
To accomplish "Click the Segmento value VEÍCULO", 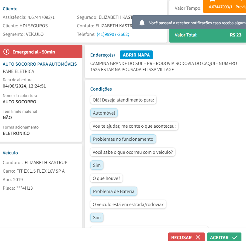I will pos(35,34).
